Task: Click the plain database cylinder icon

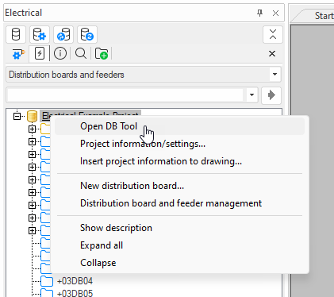Action: point(16,34)
